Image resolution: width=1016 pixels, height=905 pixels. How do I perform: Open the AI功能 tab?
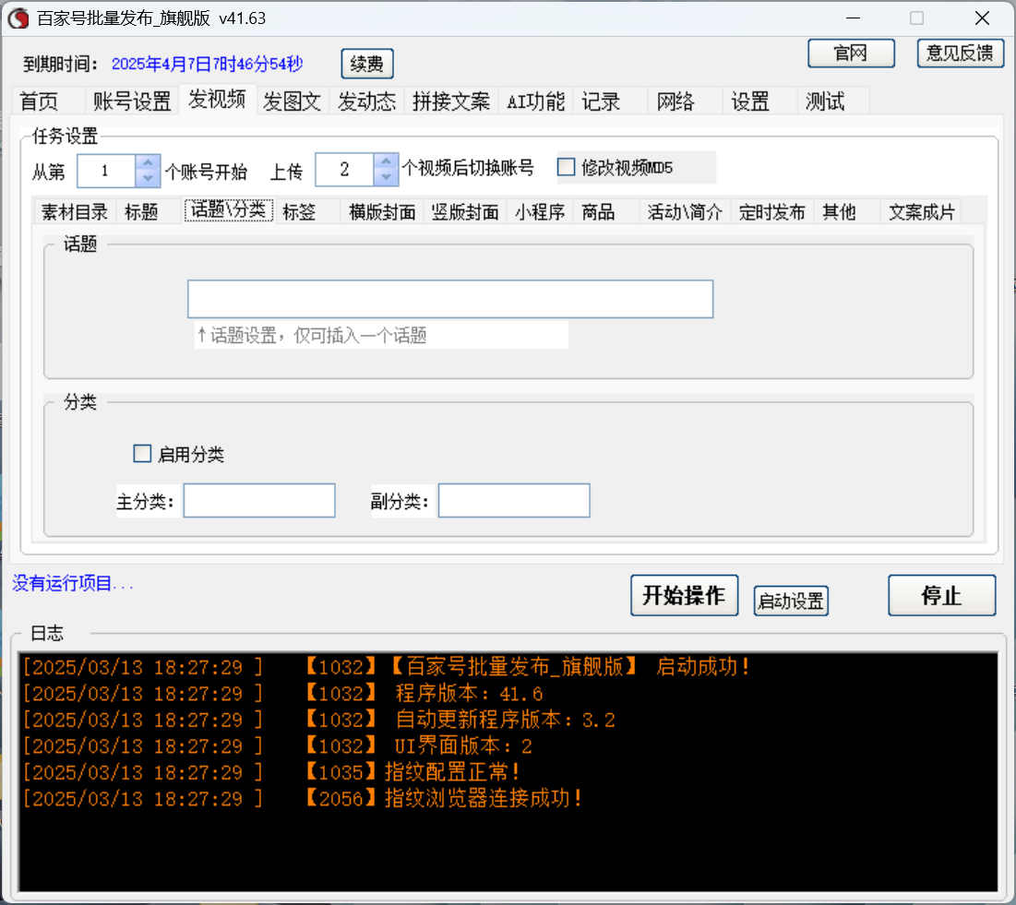tap(536, 101)
